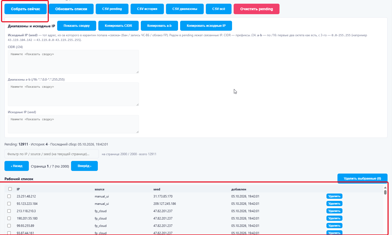The height and width of the screenshot is (235, 392).
Task: Click fp_cloud source in the 190.201.55.180 row
Action: 101,218
